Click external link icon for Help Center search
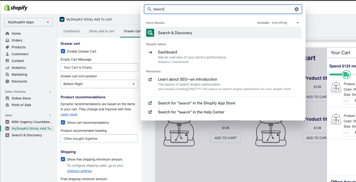356x182 pixels. 150,112
